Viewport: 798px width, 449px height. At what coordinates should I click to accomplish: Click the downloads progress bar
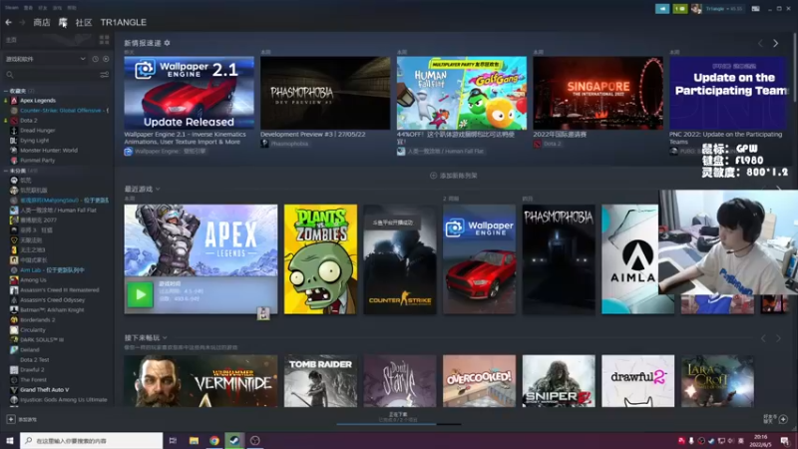click(x=398, y=423)
